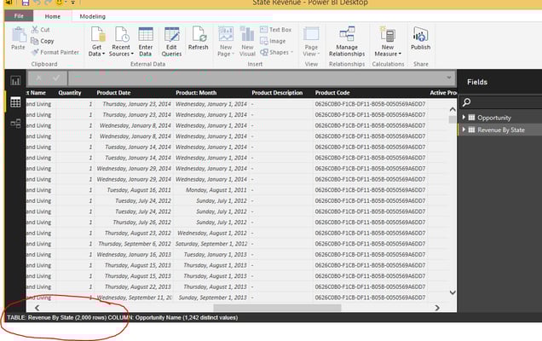This screenshot has height=341, width=542.
Task: Select the Revenue By State table entry
Action: click(500, 130)
